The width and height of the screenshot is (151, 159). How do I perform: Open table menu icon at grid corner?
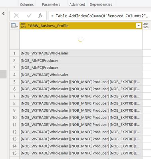tap(14, 26)
